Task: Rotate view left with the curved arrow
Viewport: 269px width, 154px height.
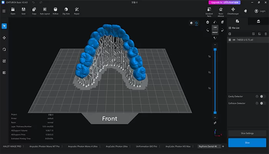Action: [x=208, y=30]
